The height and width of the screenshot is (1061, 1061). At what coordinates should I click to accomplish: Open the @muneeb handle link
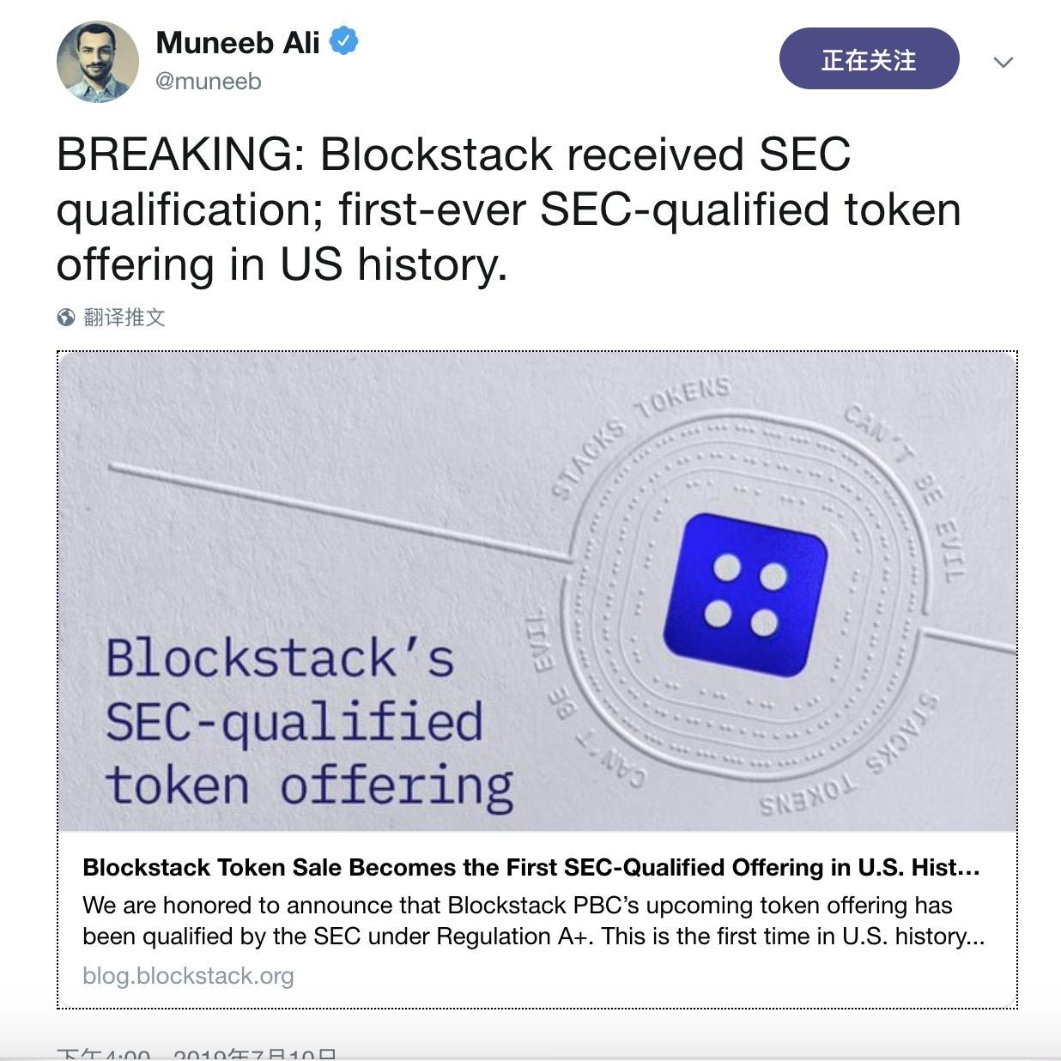[x=209, y=82]
